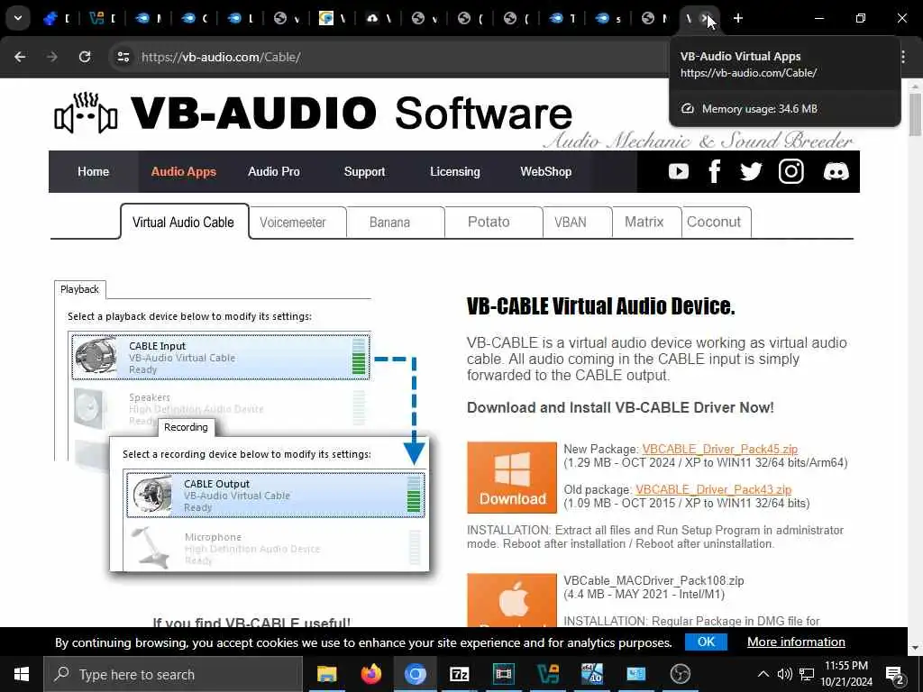Switch to the first browser tab with blue icon
The width and height of the screenshot is (923, 692).
57,18
